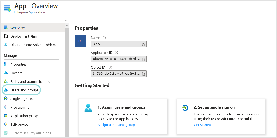Click the Properties bars icon in Manage
Image resolution: width=277 pixels, height=138 pixels.
coord(6,64)
